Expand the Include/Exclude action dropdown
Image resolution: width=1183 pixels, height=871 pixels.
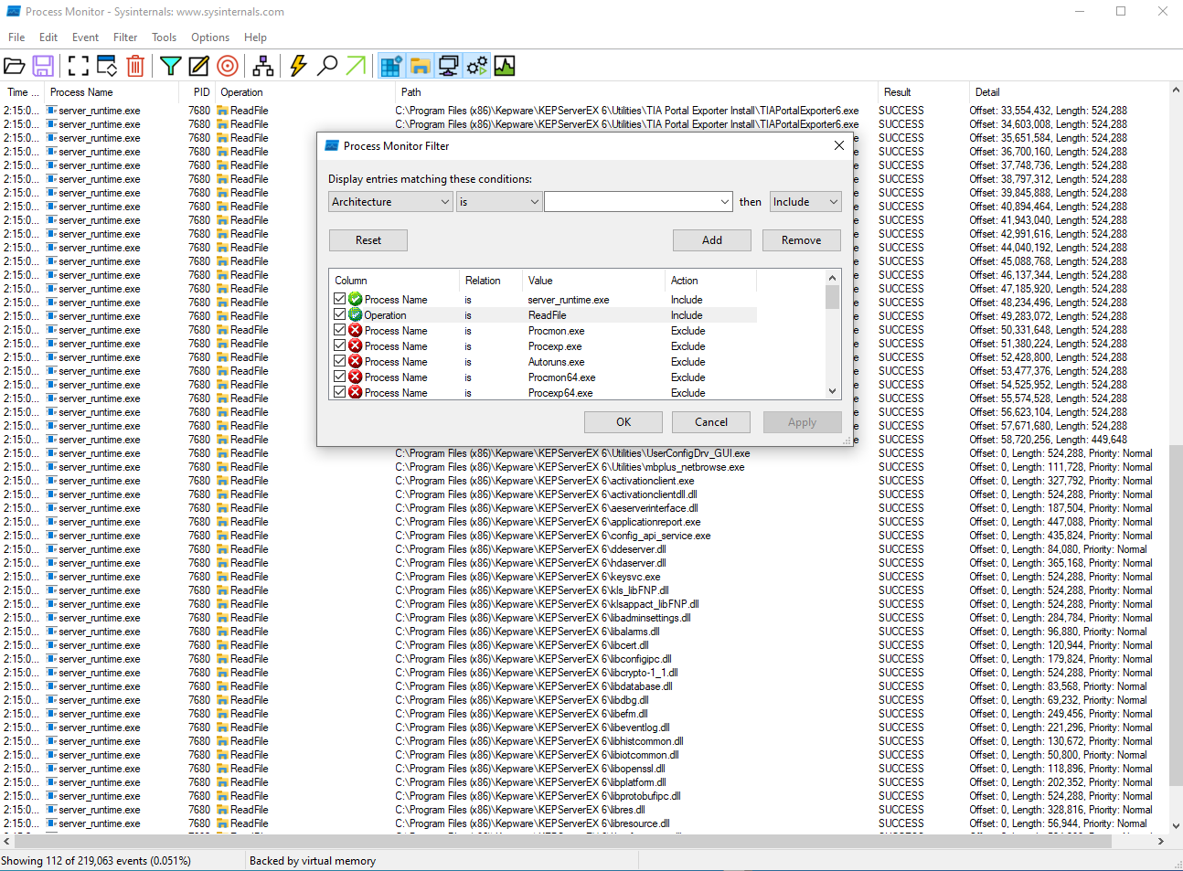[x=805, y=202]
